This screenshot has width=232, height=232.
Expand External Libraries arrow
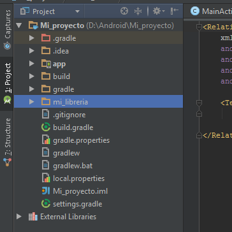coord(19,217)
